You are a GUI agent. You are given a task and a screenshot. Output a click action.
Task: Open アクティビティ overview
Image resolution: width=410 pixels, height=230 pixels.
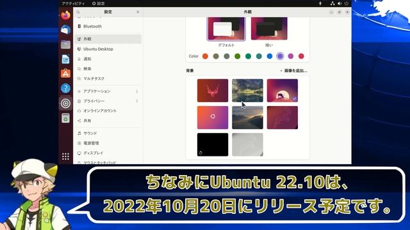coord(73,3)
